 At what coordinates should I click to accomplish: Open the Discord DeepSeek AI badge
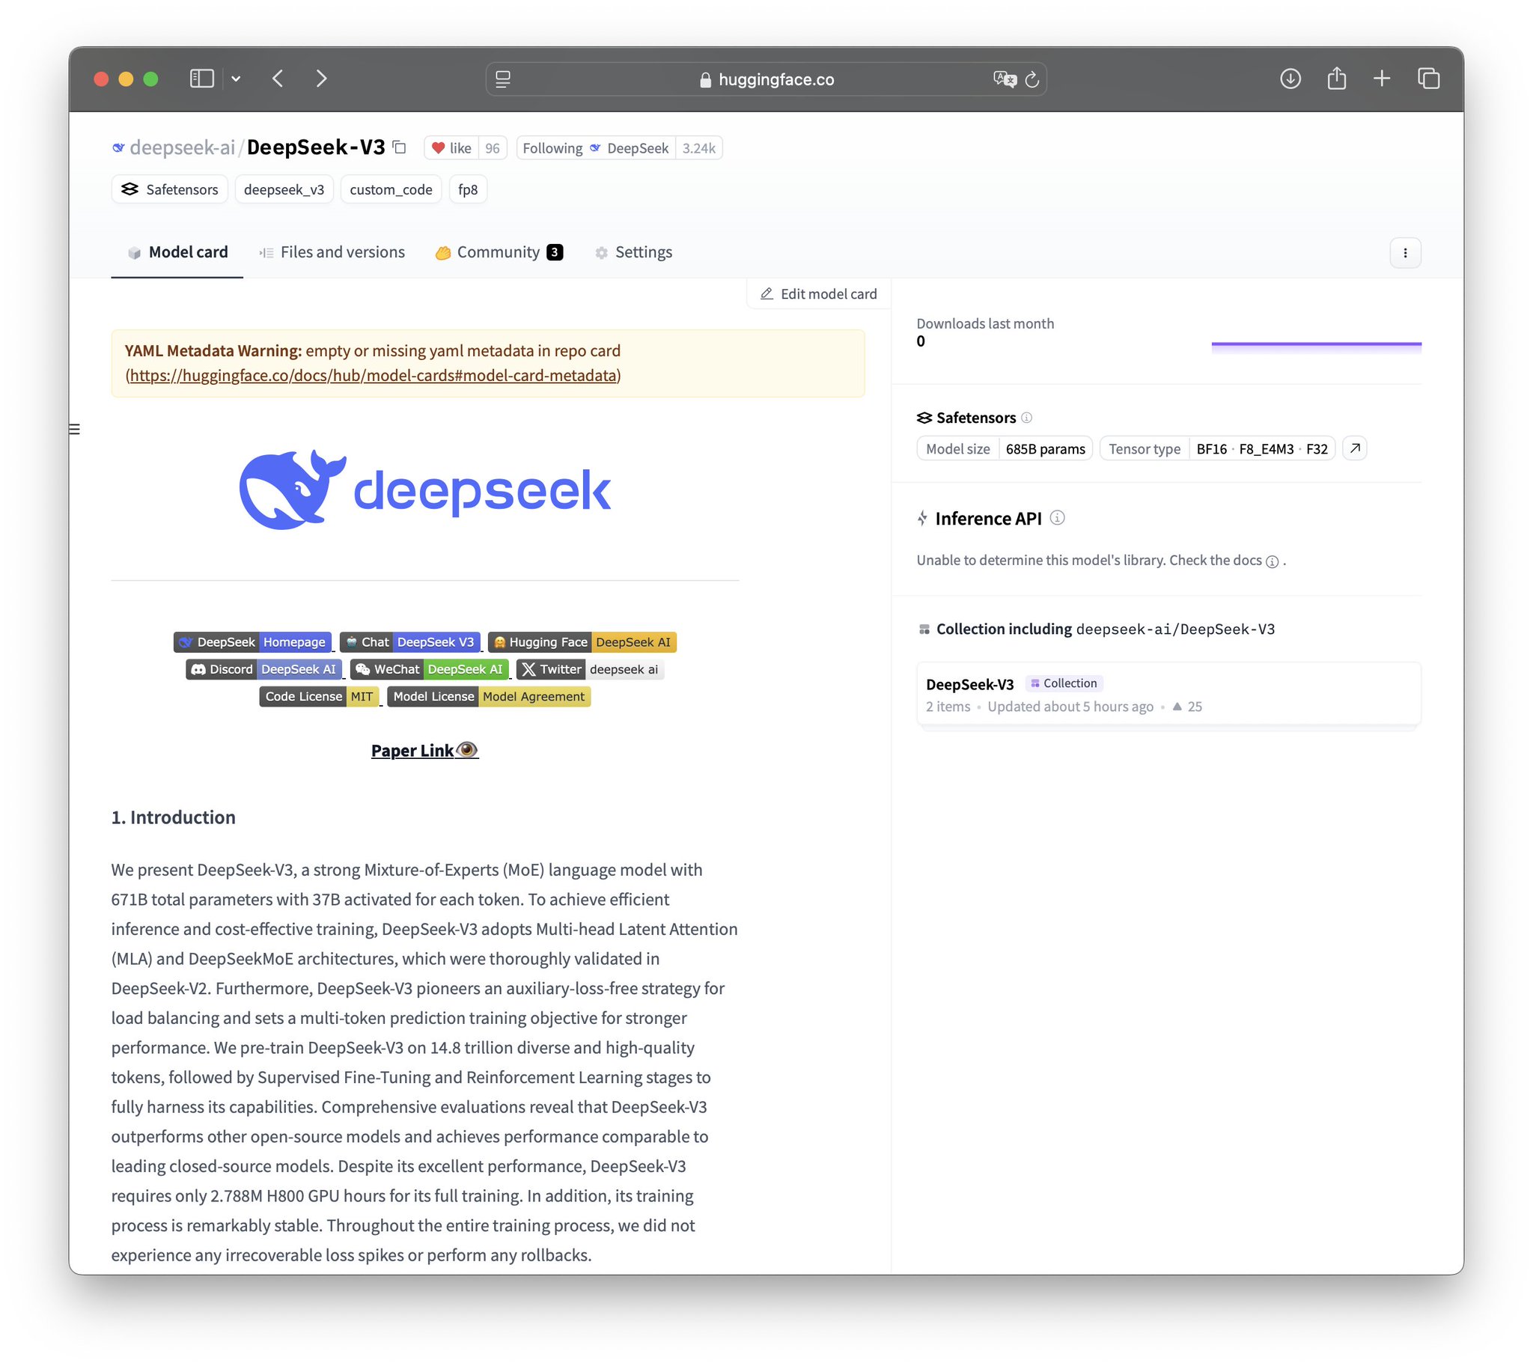point(263,668)
